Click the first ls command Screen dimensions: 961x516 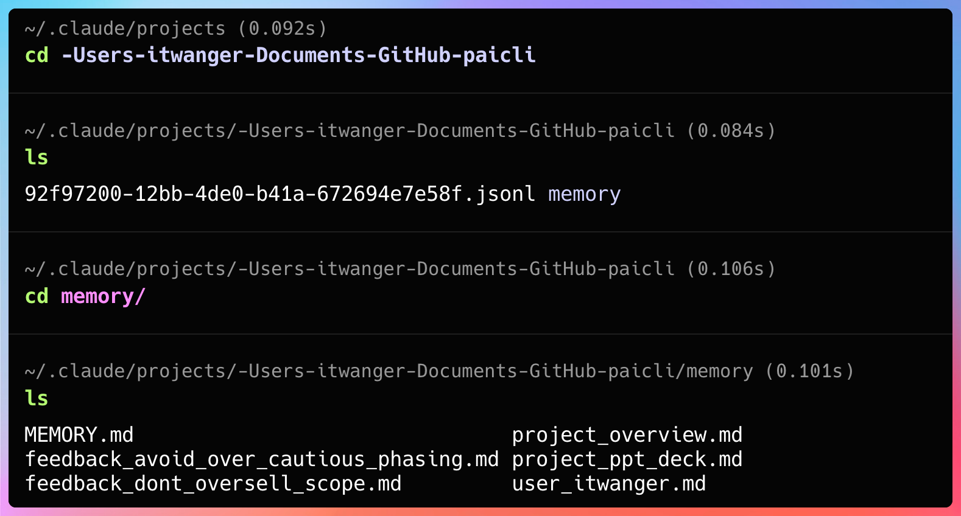point(37,157)
